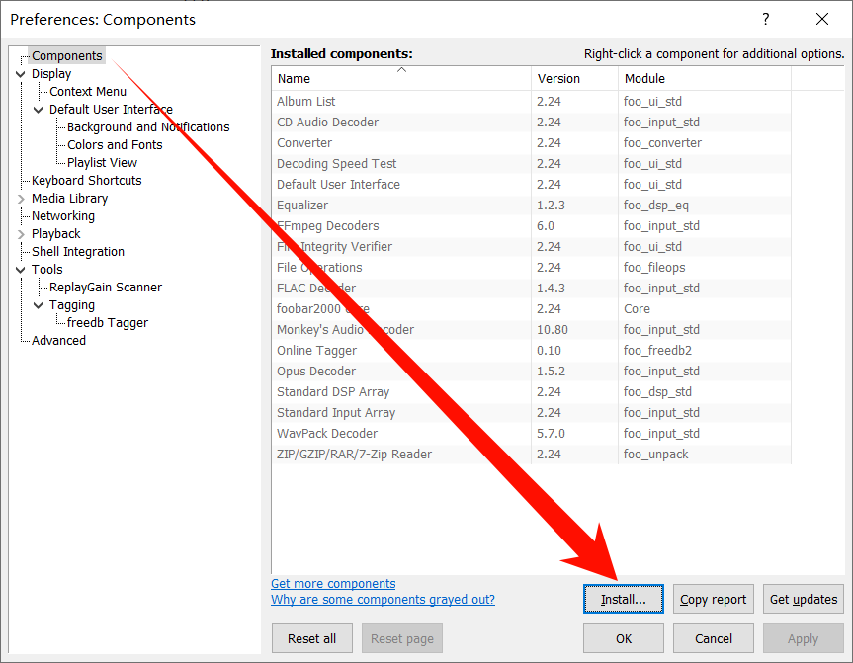This screenshot has height=663, width=853.
Task: Click Playback tree label
Action: (56, 234)
